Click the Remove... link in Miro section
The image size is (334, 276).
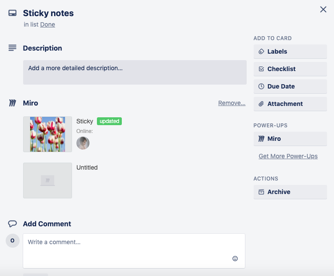point(232,103)
